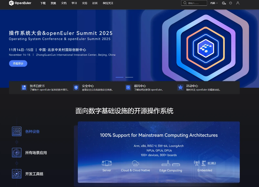This screenshot has width=259, height=187.
Task: Click 'November 14-15' English date text
Action: (20, 55)
